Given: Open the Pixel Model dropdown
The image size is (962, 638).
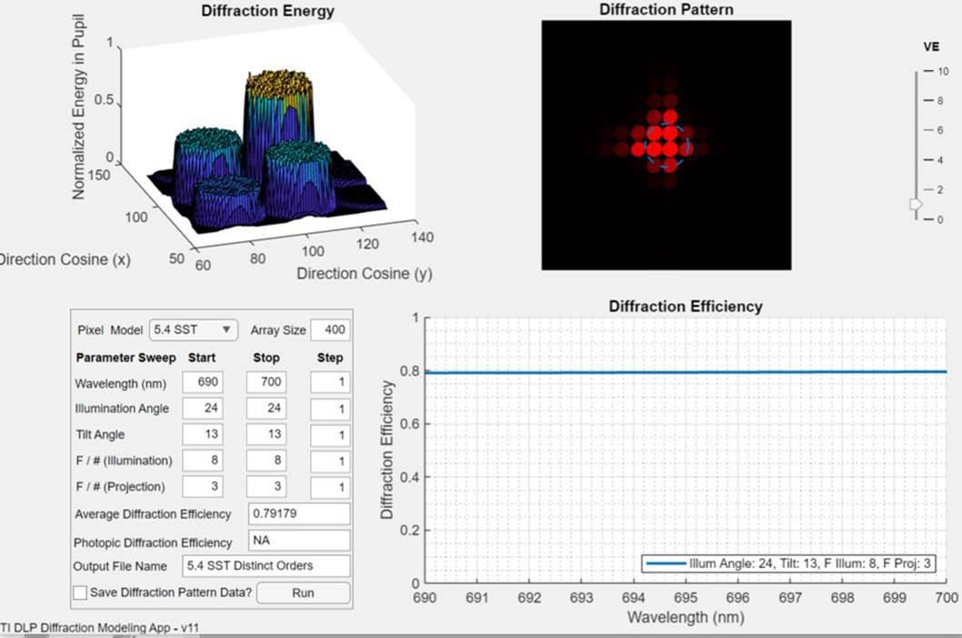Looking at the screenshot, I should point(193,329).
